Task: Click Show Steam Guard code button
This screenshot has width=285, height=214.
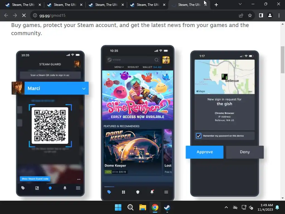Action: point(35,179)
